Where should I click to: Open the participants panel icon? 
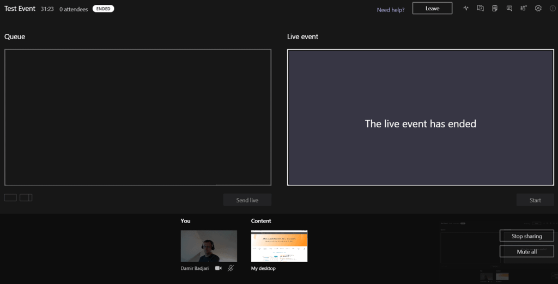tap(524, 8)
